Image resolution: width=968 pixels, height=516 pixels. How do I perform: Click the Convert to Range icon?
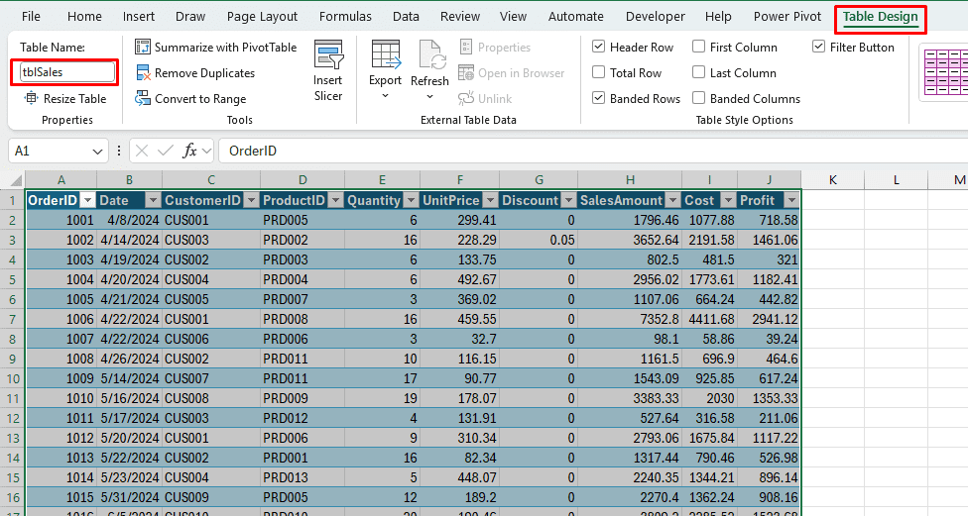(143, 99)
